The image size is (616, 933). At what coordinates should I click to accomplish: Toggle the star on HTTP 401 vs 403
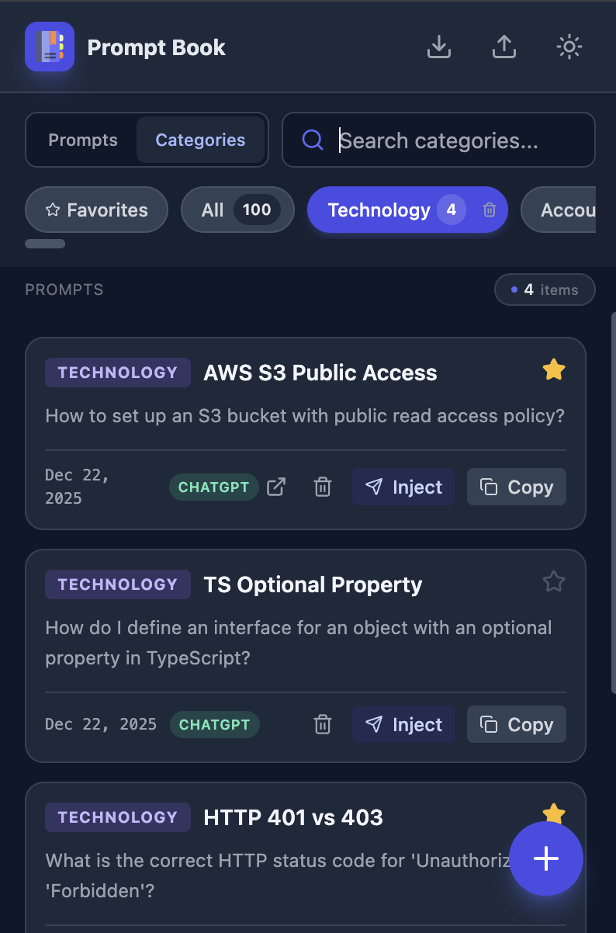click(x=553, y=810)
